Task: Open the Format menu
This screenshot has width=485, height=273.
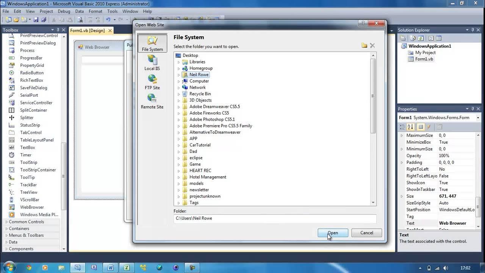Action: 95,11
